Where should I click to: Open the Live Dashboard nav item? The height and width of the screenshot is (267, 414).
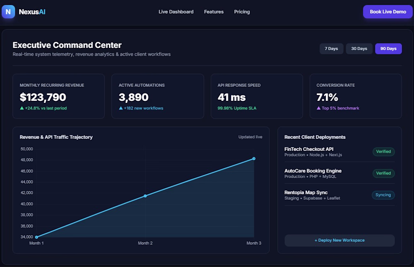coord(176,12)
